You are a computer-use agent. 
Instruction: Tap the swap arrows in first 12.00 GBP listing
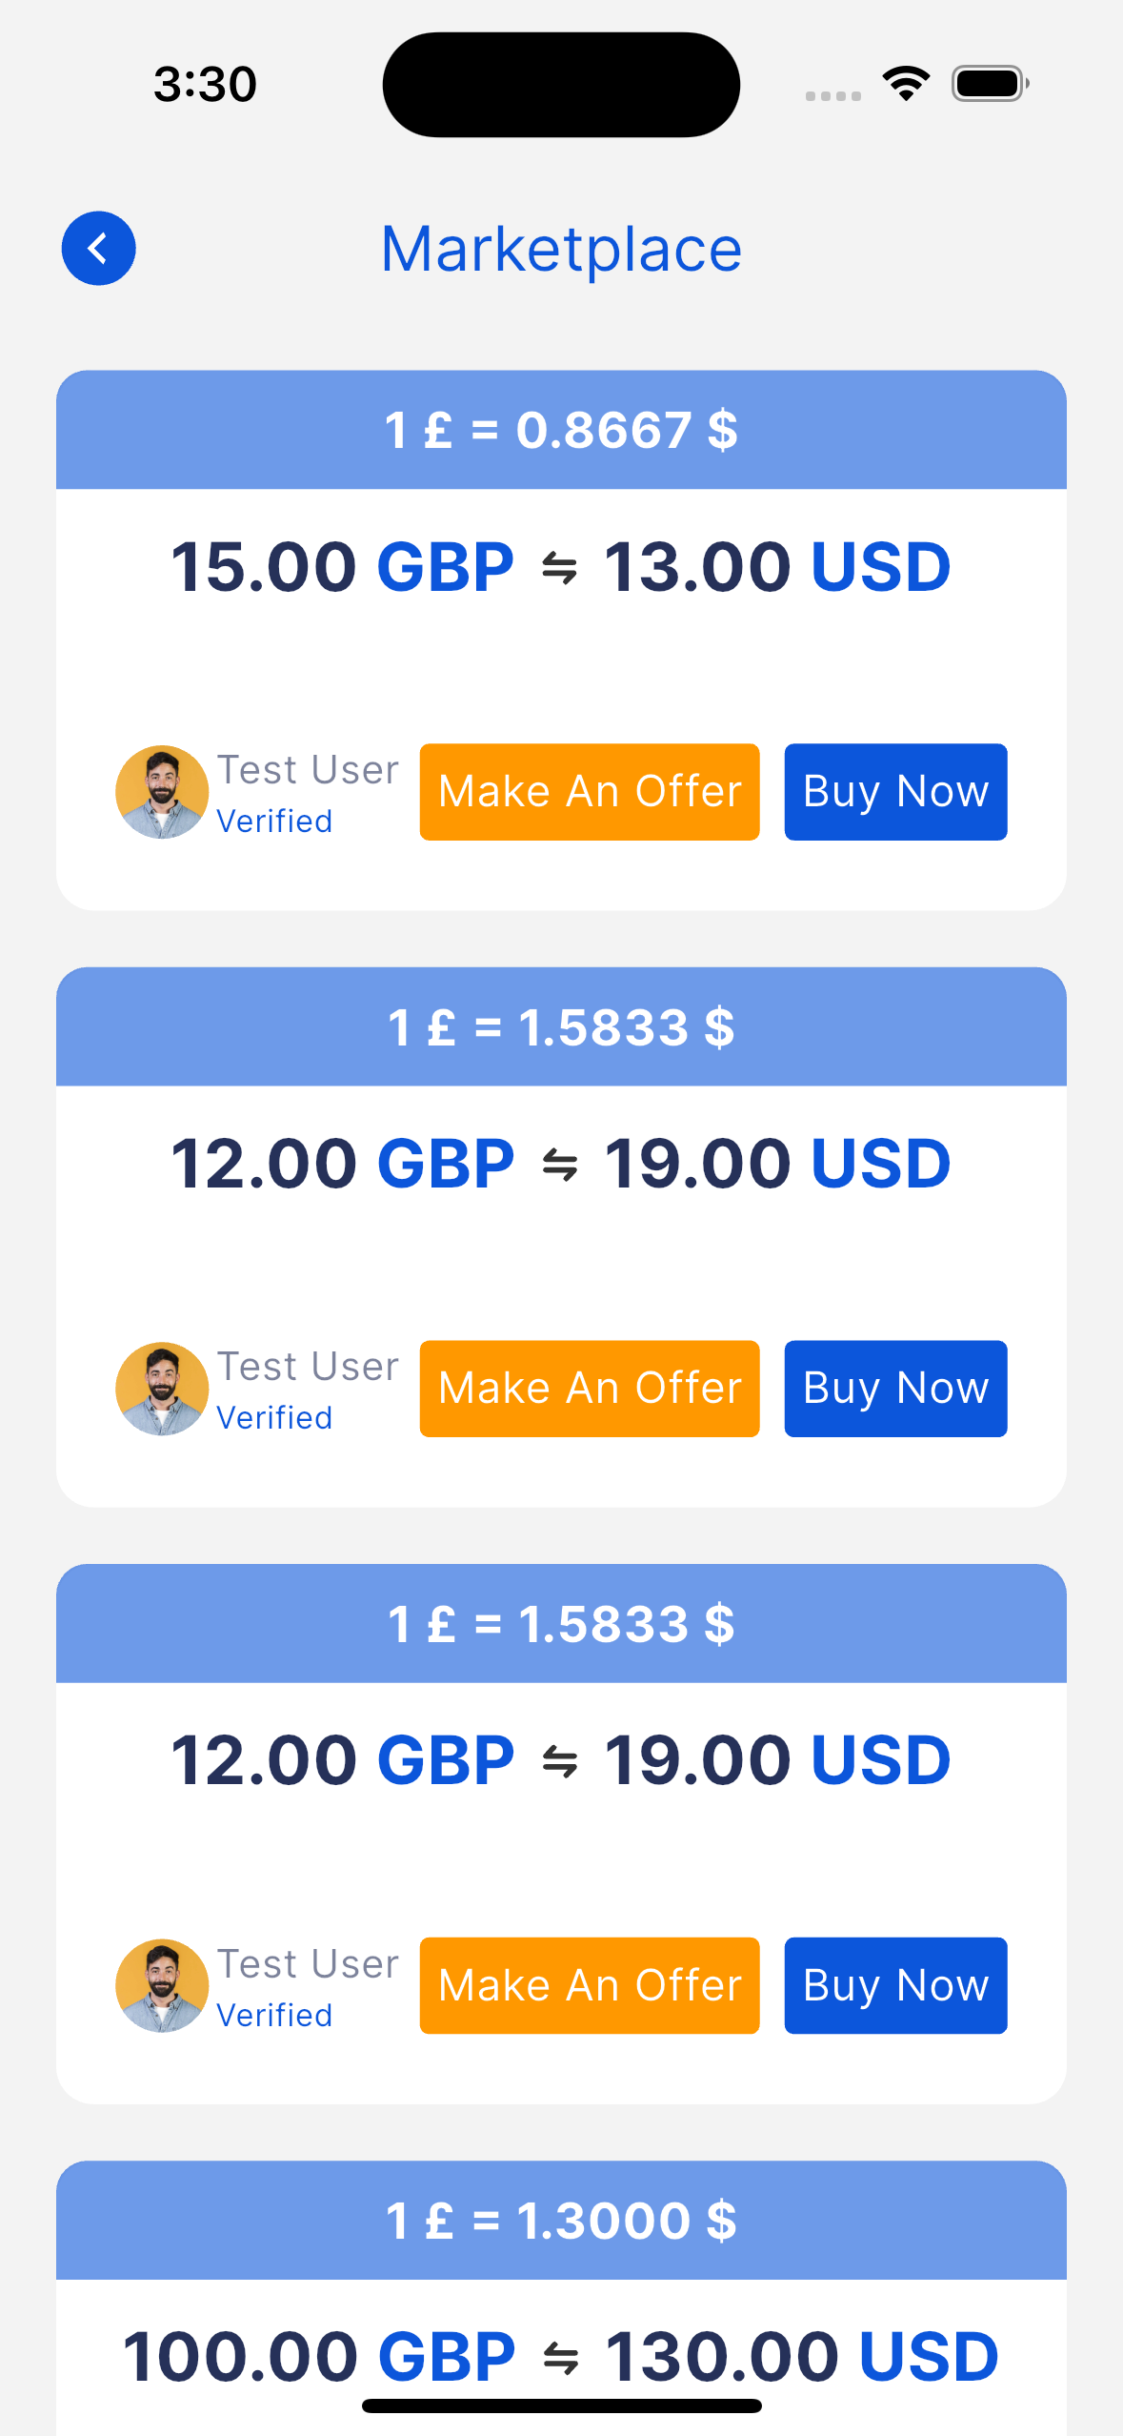[559, 1165]
